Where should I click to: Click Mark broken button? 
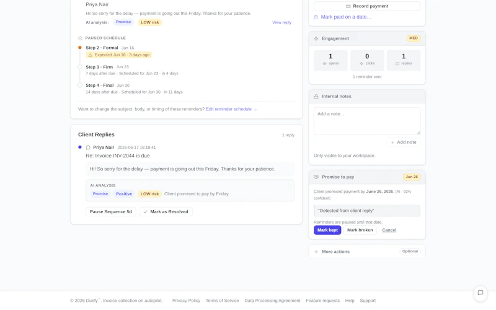click(x=360, y=230)
